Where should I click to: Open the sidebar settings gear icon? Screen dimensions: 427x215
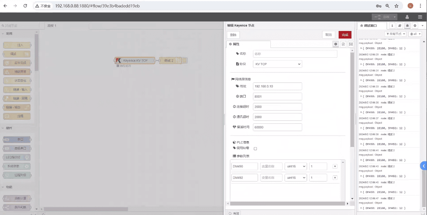click(415, 25)
